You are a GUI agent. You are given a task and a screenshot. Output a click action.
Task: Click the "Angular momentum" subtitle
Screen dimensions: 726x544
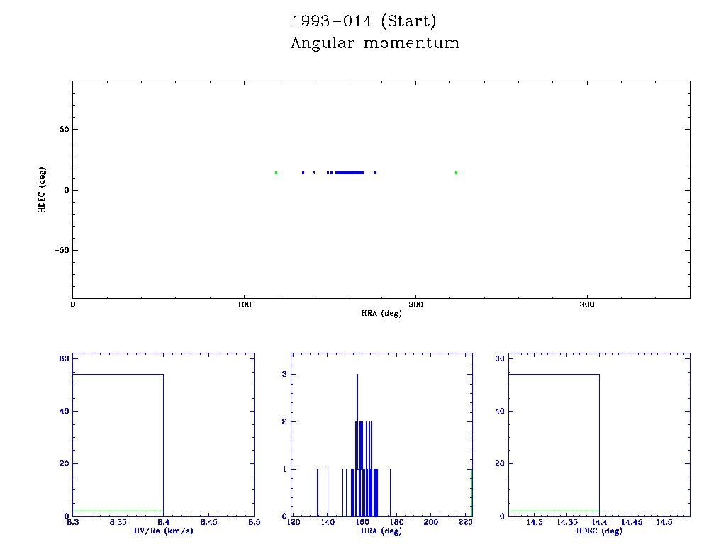375,43
